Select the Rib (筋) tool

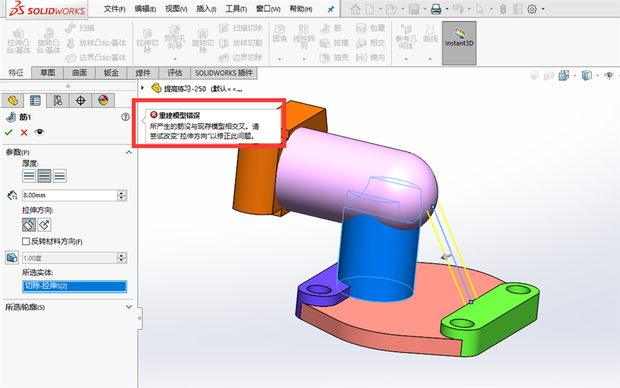coord(331,28)
